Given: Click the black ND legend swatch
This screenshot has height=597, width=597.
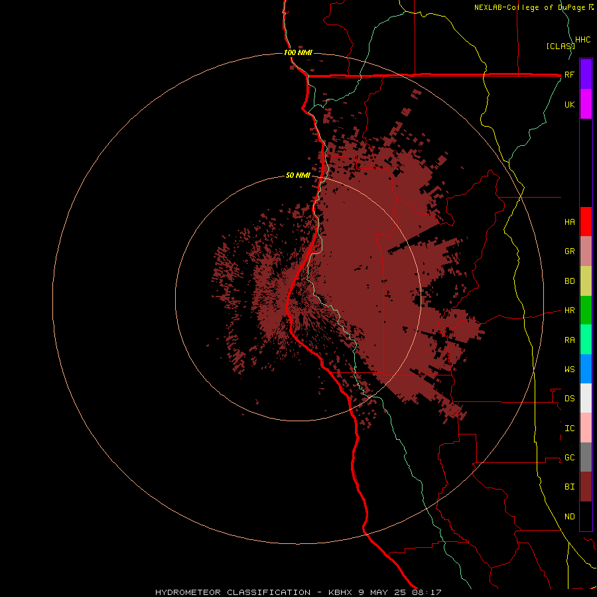Looking at the screenshot, I should [x=586, y=516].
